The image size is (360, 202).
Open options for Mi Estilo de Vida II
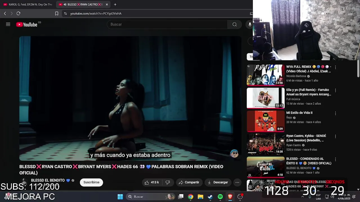tap(335, 113)
